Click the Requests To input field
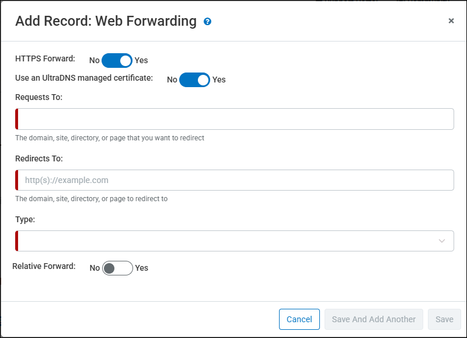The image size is (467, 338). coord(235,119)
